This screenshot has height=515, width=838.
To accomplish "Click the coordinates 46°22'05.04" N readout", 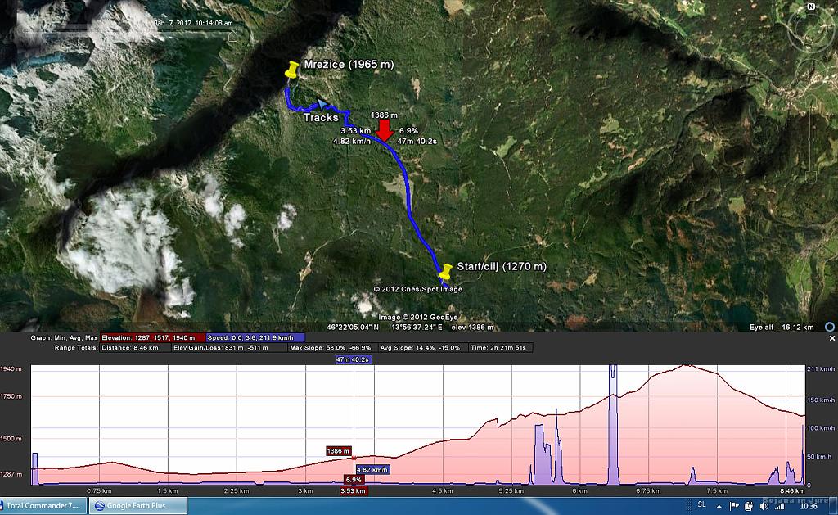I will pyautogui.click(x=353, y=327).
